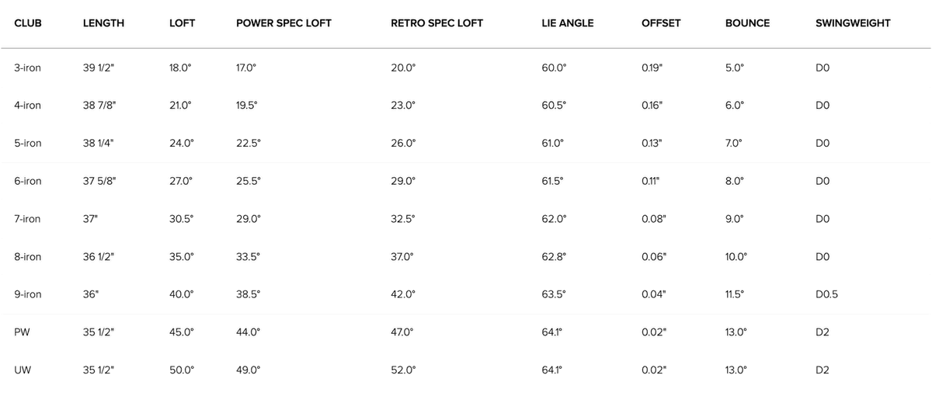Click the UW club row label
The height and width of the screenshot is (396, 932).
(x=23, y=370)
